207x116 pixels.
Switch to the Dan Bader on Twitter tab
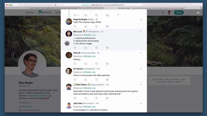[152, 8]
